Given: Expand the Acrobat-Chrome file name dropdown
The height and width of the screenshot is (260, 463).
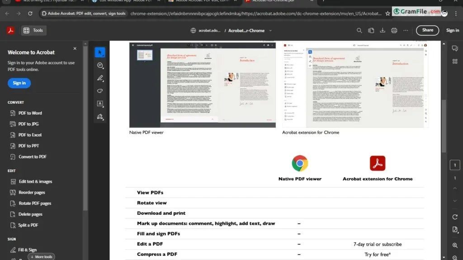Looking at the screenshot, I should click(x=270, y=31).
